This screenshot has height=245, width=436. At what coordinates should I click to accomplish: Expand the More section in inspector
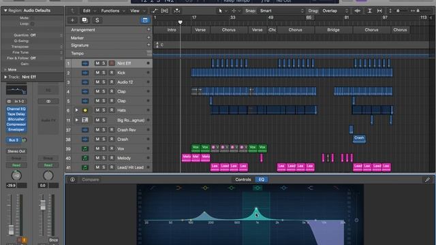point(5,69)
